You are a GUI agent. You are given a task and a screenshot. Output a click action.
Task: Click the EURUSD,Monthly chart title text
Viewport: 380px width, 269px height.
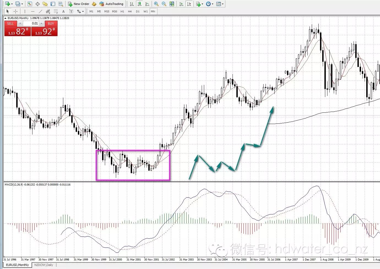(x=18, y=18)
